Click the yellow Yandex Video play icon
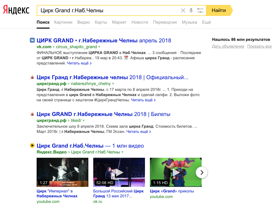 [32, 145]
